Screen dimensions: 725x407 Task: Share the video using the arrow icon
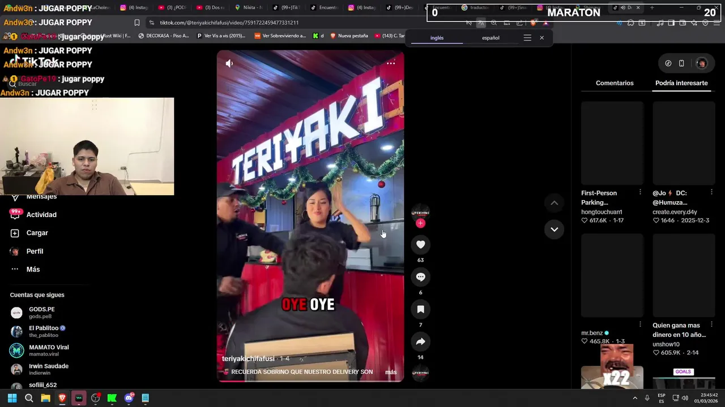click(420, 341)
